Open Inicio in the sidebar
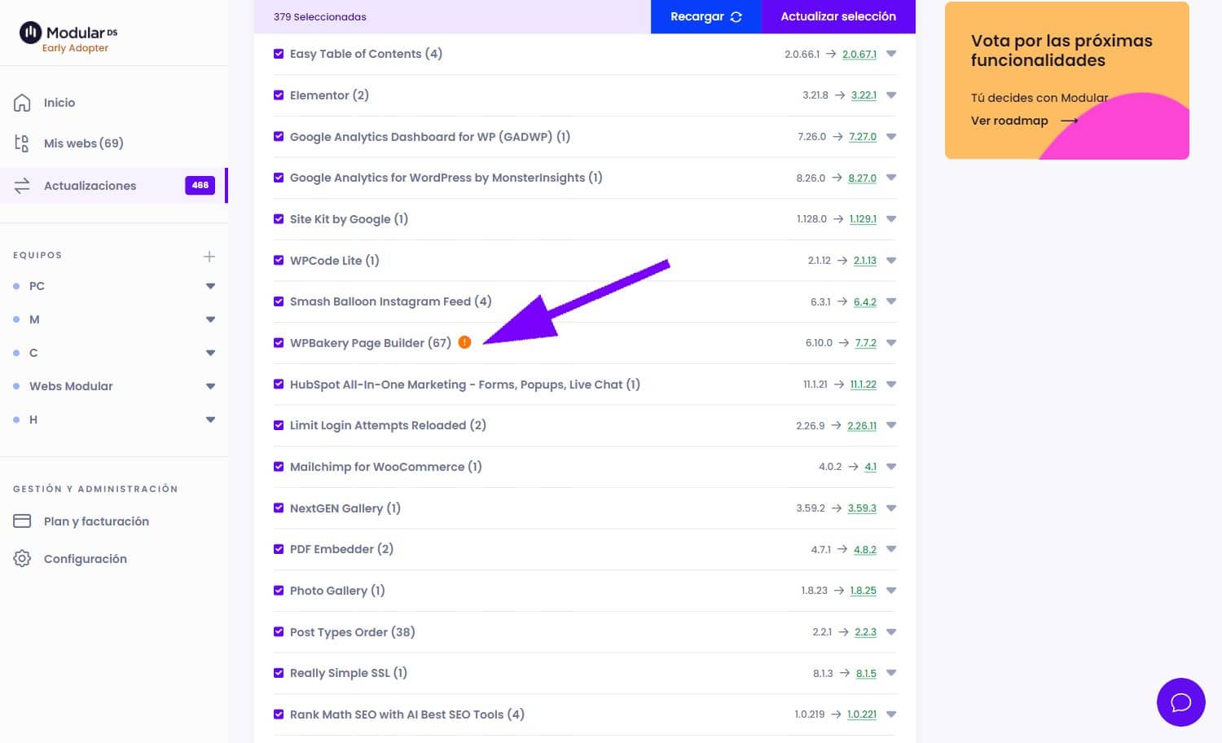Viewport: 1222px width, 743px height. (59, 103)
